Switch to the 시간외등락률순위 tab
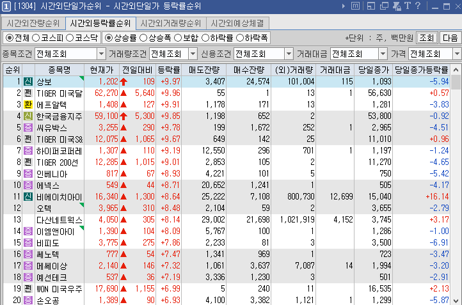Image resolution: width=462 pixels, height=305 pixels. tap(100, 23)
